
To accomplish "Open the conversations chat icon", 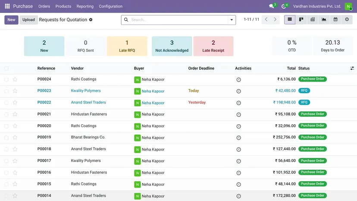I will tap(272, 6).
